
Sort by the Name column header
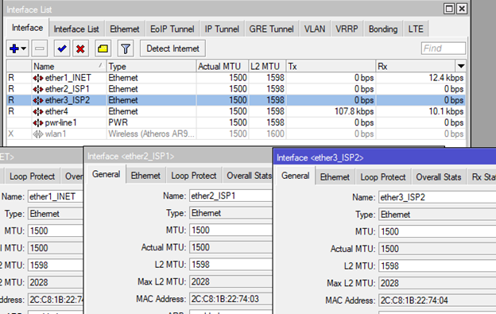point(68,67)
